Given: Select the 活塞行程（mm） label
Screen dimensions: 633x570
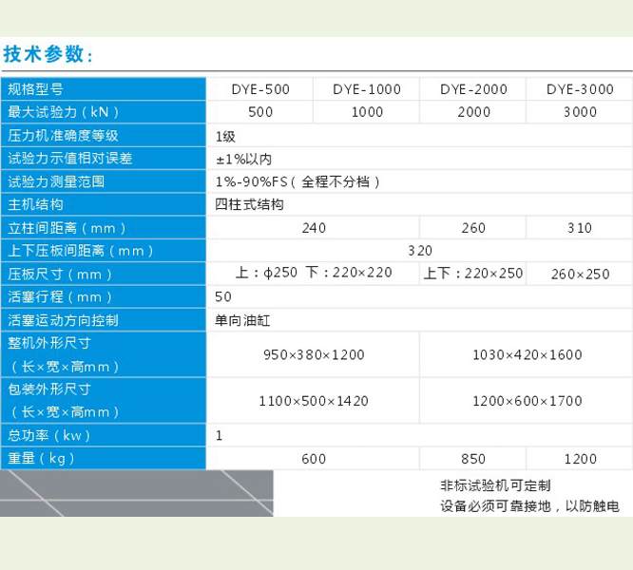Looking at the screenshot, I should click(x=60, y=297).
